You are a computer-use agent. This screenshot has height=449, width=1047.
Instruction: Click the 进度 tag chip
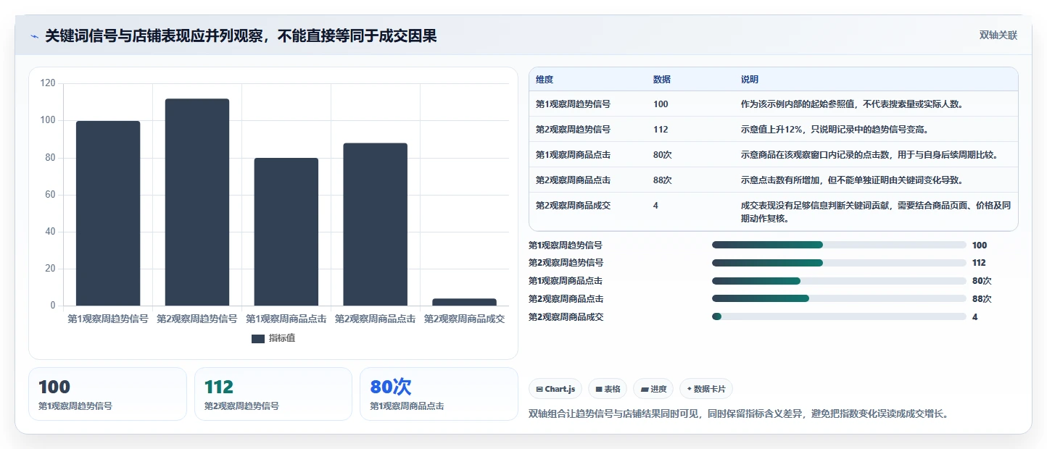coord(653,389)
